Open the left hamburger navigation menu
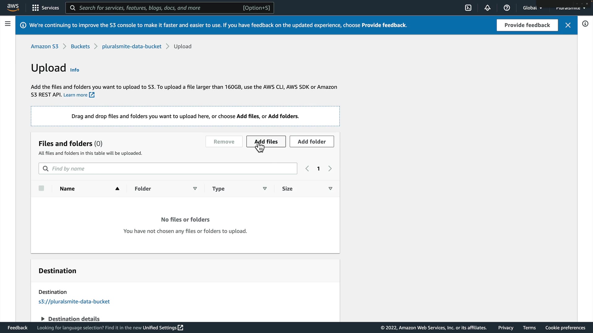593x333 pixels. pos(8,24)
